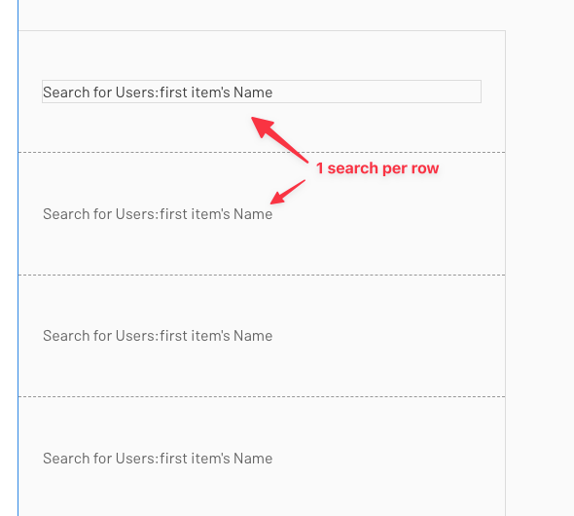574x516 pixels.
Task: Click the red '1 search per row' annotation
Action: [377, 168]
